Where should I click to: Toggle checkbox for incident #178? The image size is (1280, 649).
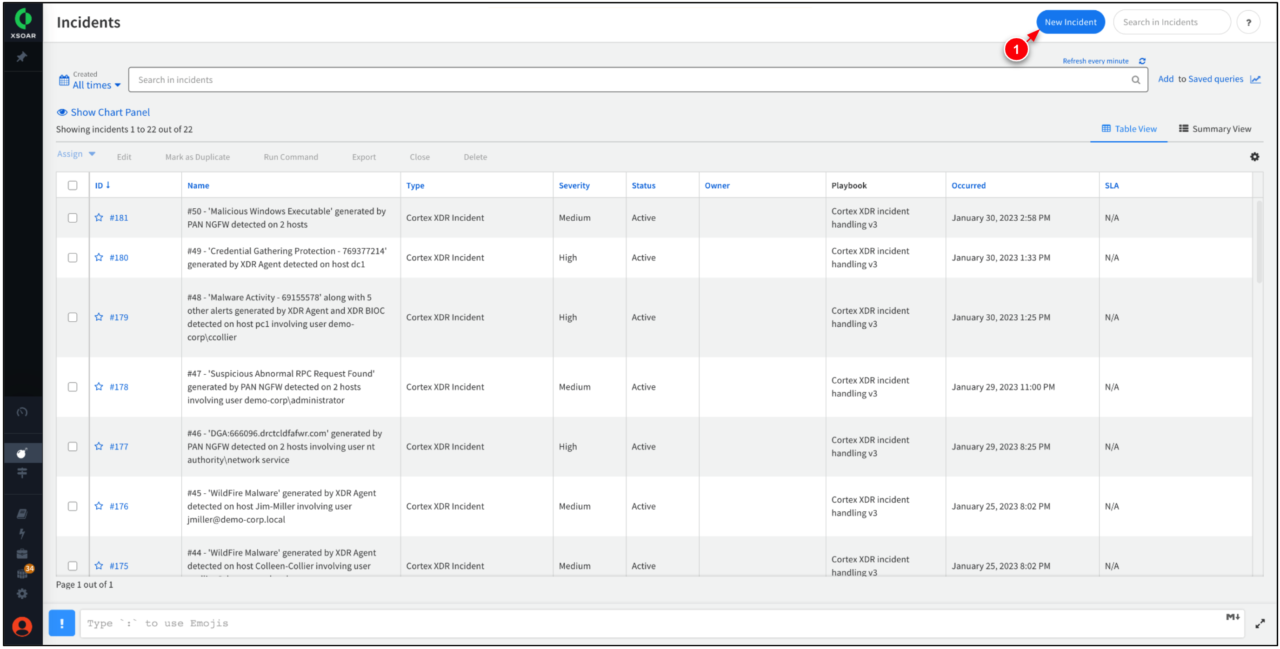(73, 387)
